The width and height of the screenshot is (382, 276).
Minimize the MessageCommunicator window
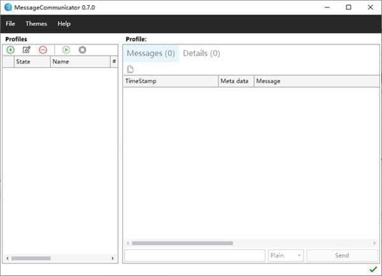coord(327,7)
